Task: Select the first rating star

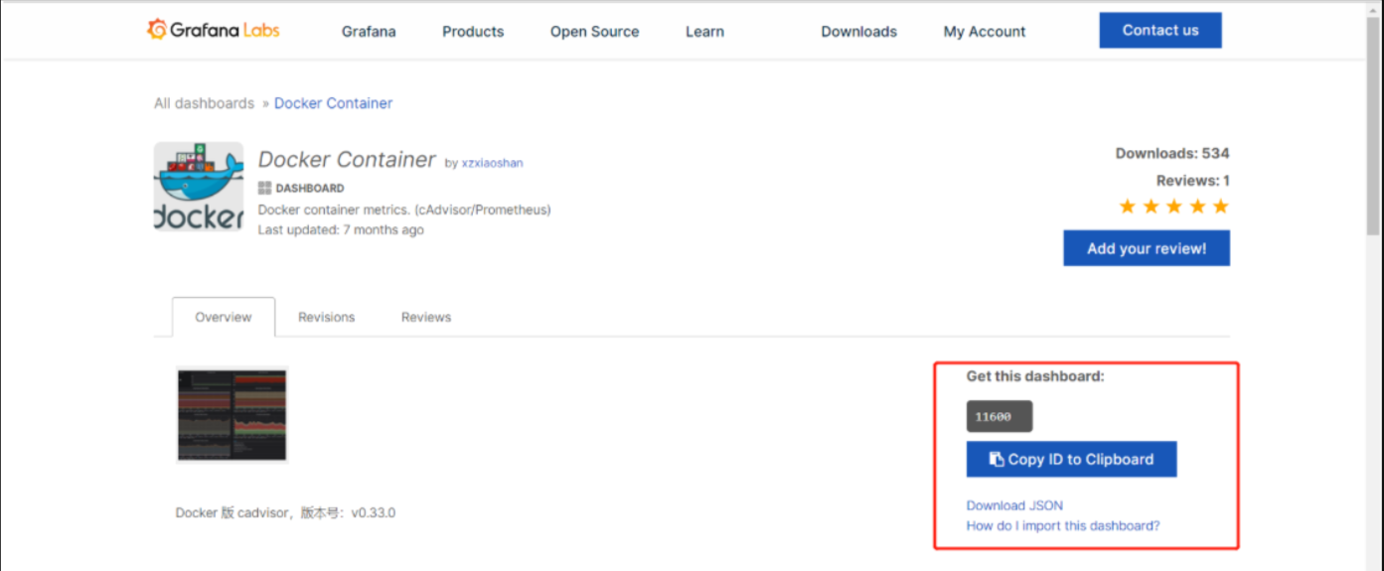Action: click(1127, 207)
